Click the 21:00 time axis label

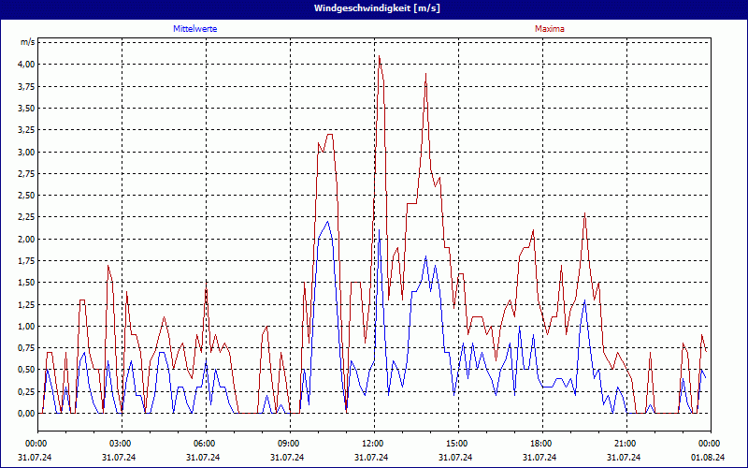[x=626, y=444]
